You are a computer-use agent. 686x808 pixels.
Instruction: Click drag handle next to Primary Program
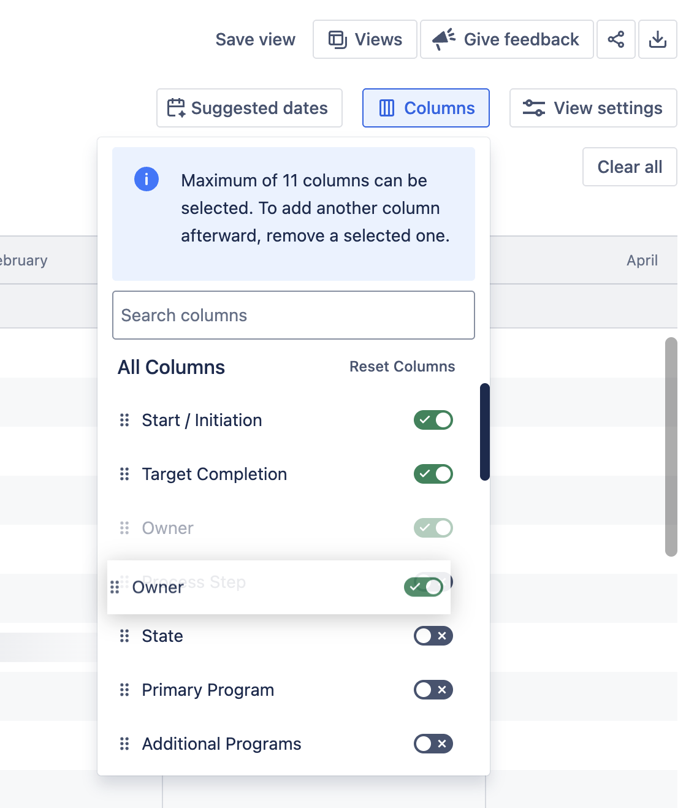pyautogui.click(x=124, y=690)
